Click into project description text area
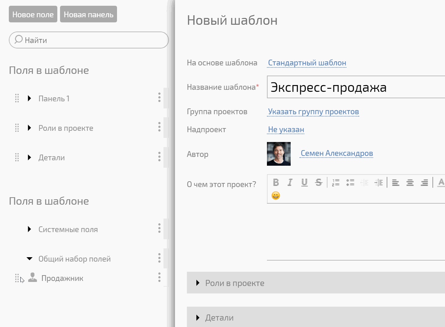 [x=356, y=232]
